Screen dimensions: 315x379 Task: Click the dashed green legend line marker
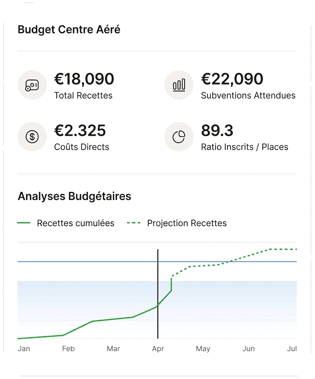pyautogui.click(x=133, y=223)
